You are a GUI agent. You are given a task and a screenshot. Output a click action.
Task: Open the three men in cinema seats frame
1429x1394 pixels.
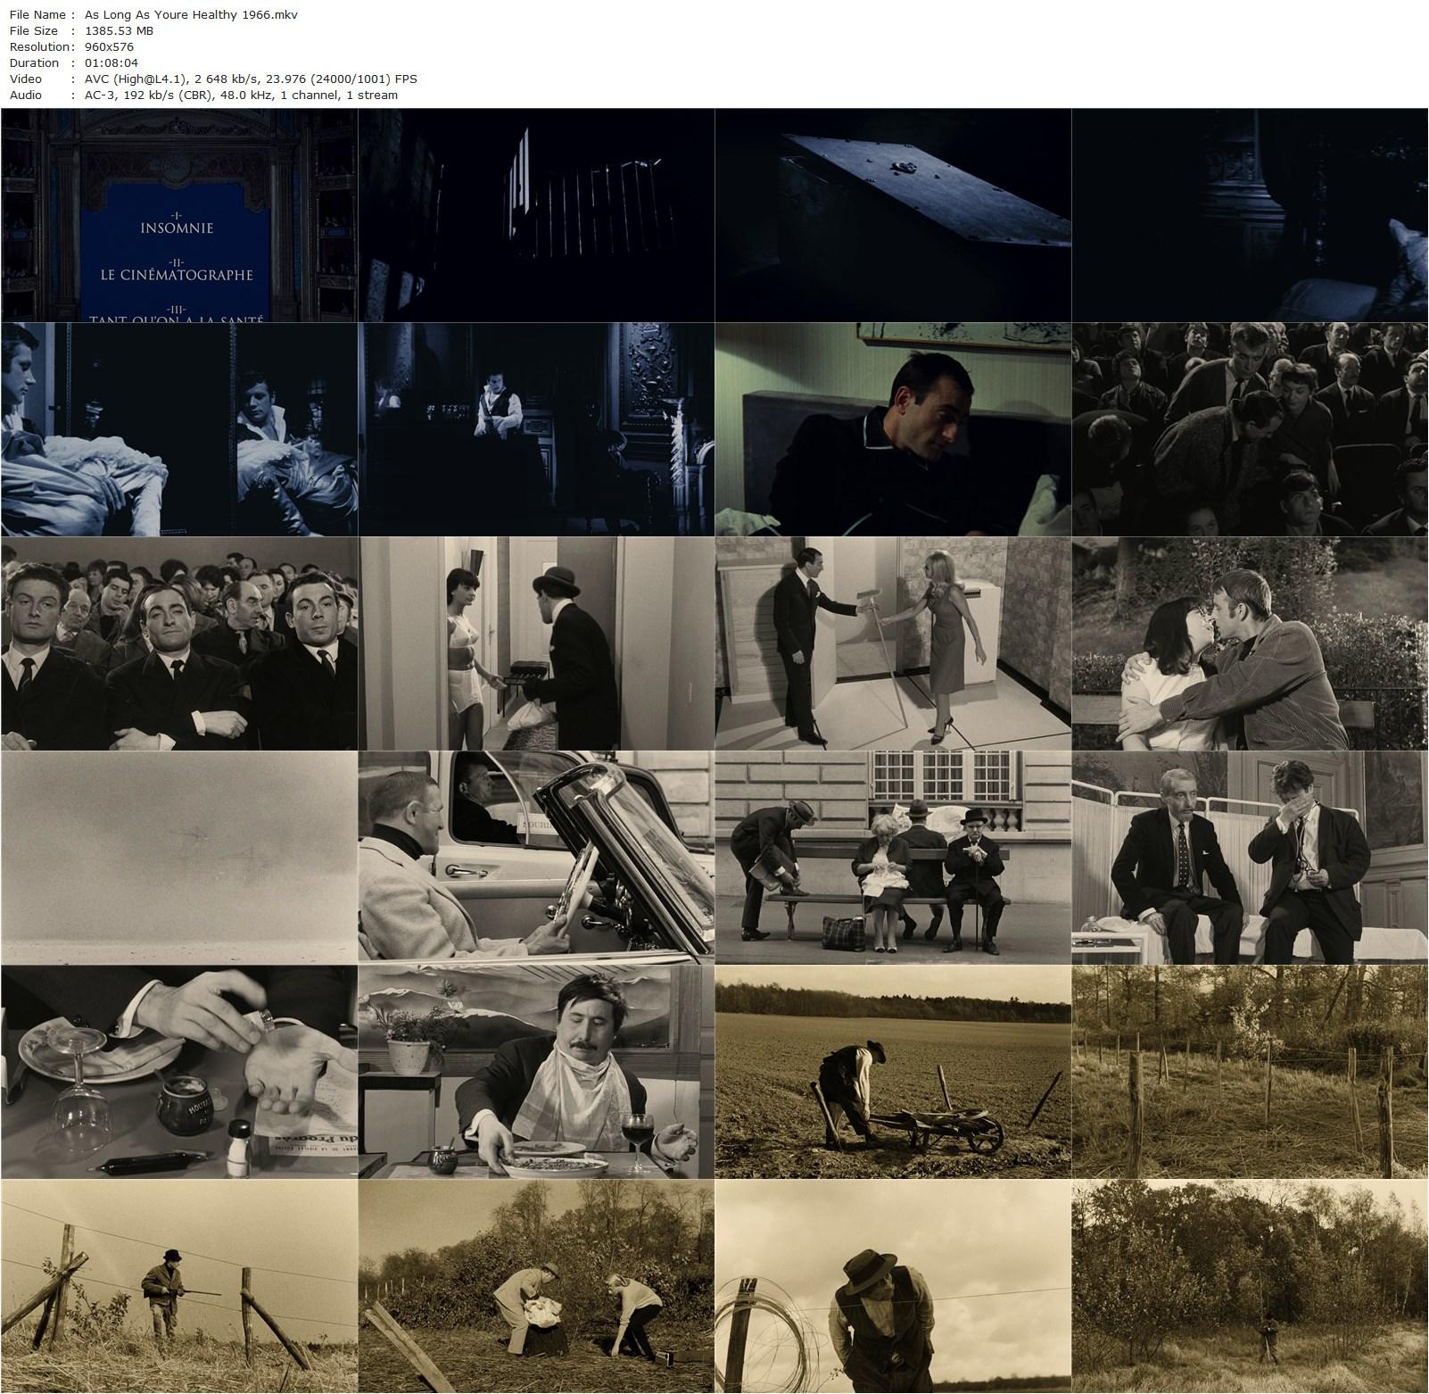point(178,643)
